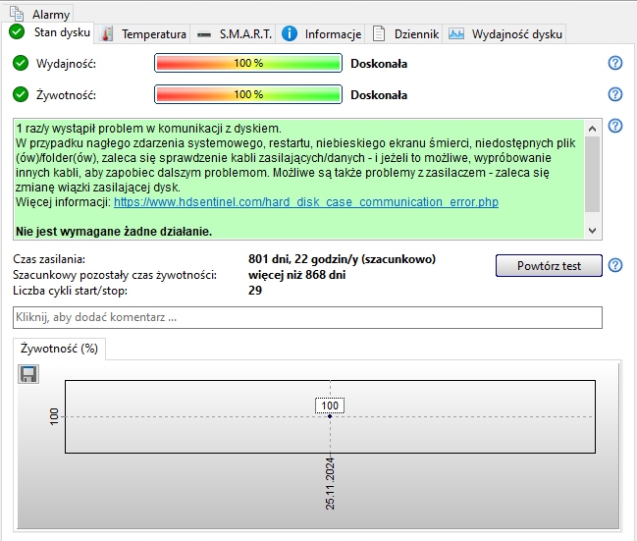
Task: Click the scrollbar thumb of the status text box
Action: [592, 174]
